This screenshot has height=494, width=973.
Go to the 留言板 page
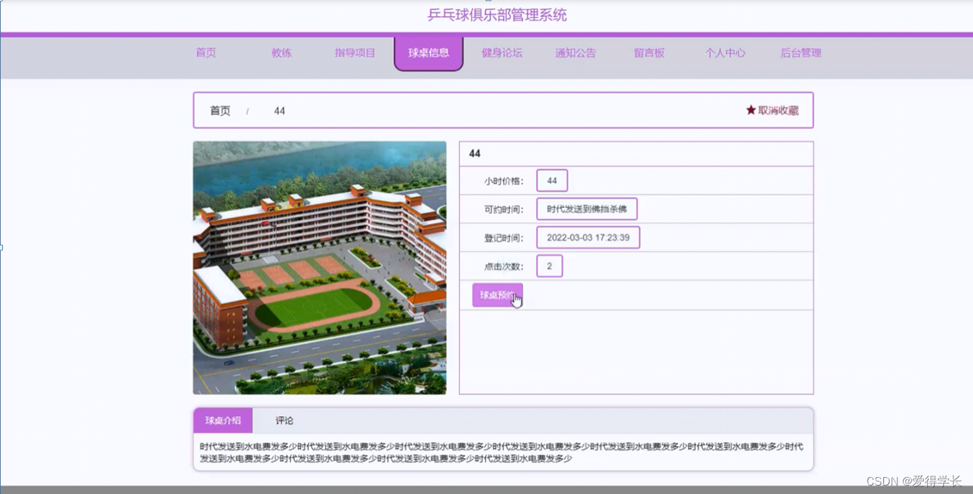pos(649,53)
